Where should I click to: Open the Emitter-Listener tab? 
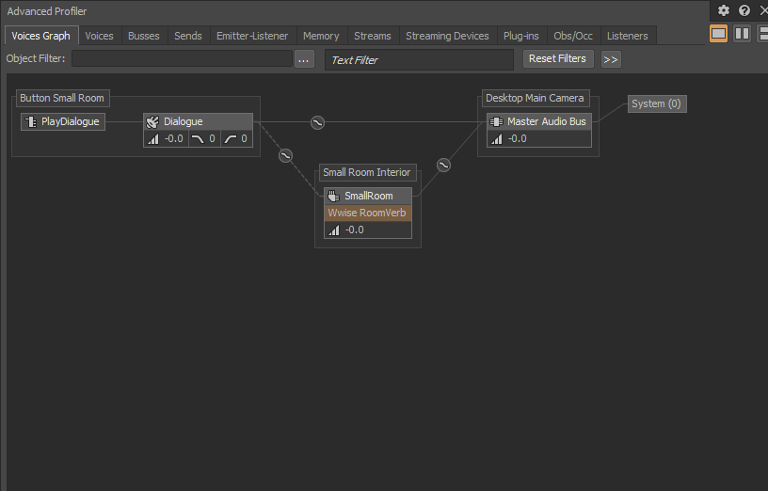click(252, 36)
